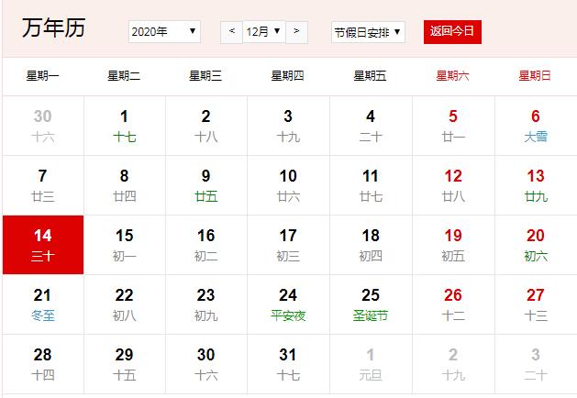Viewport: 577px width, 398px height.
Task: Select December 11 (廿七)
Action: pyautogui.click(x=371, y=185)
